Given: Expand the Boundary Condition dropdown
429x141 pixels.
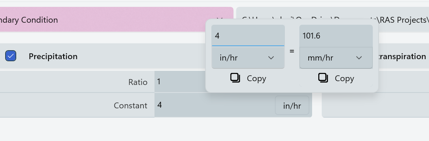Looking at the screenshot, I should point(103,20).
